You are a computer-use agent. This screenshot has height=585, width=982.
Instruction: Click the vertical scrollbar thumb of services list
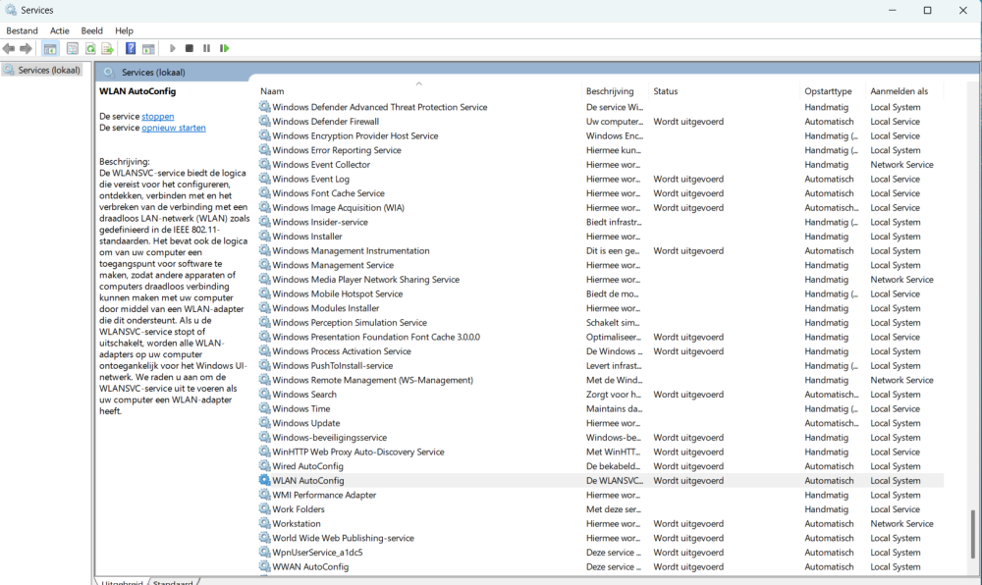(973, 535)
